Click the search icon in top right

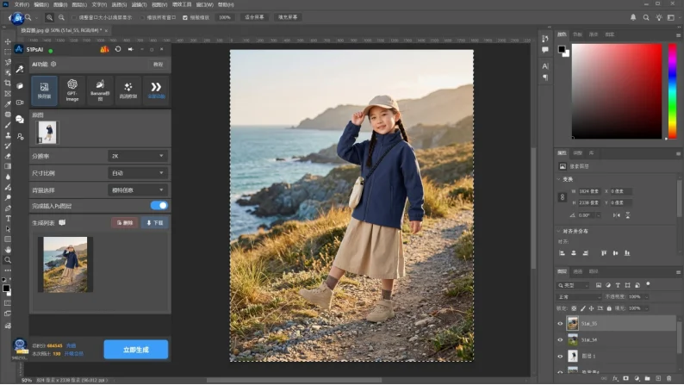[645, 17]
